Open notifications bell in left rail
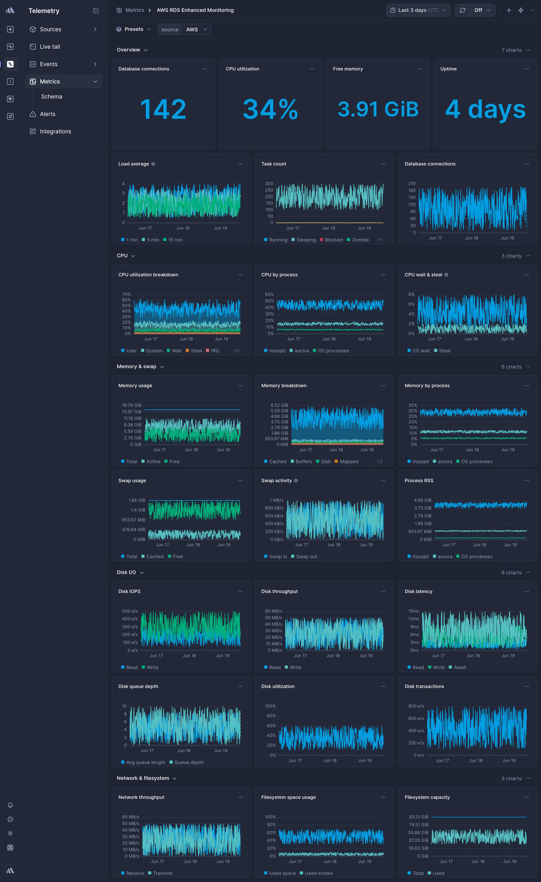Image resolution: width=541 pixels, height=882 pixels. (10, 805)
